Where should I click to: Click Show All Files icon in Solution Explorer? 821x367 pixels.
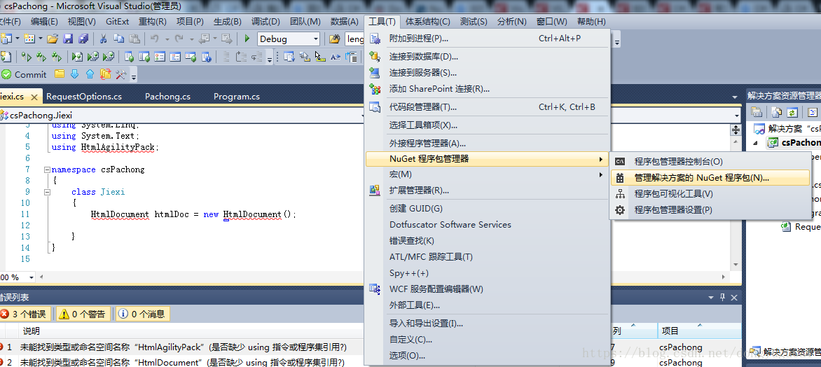778,112
